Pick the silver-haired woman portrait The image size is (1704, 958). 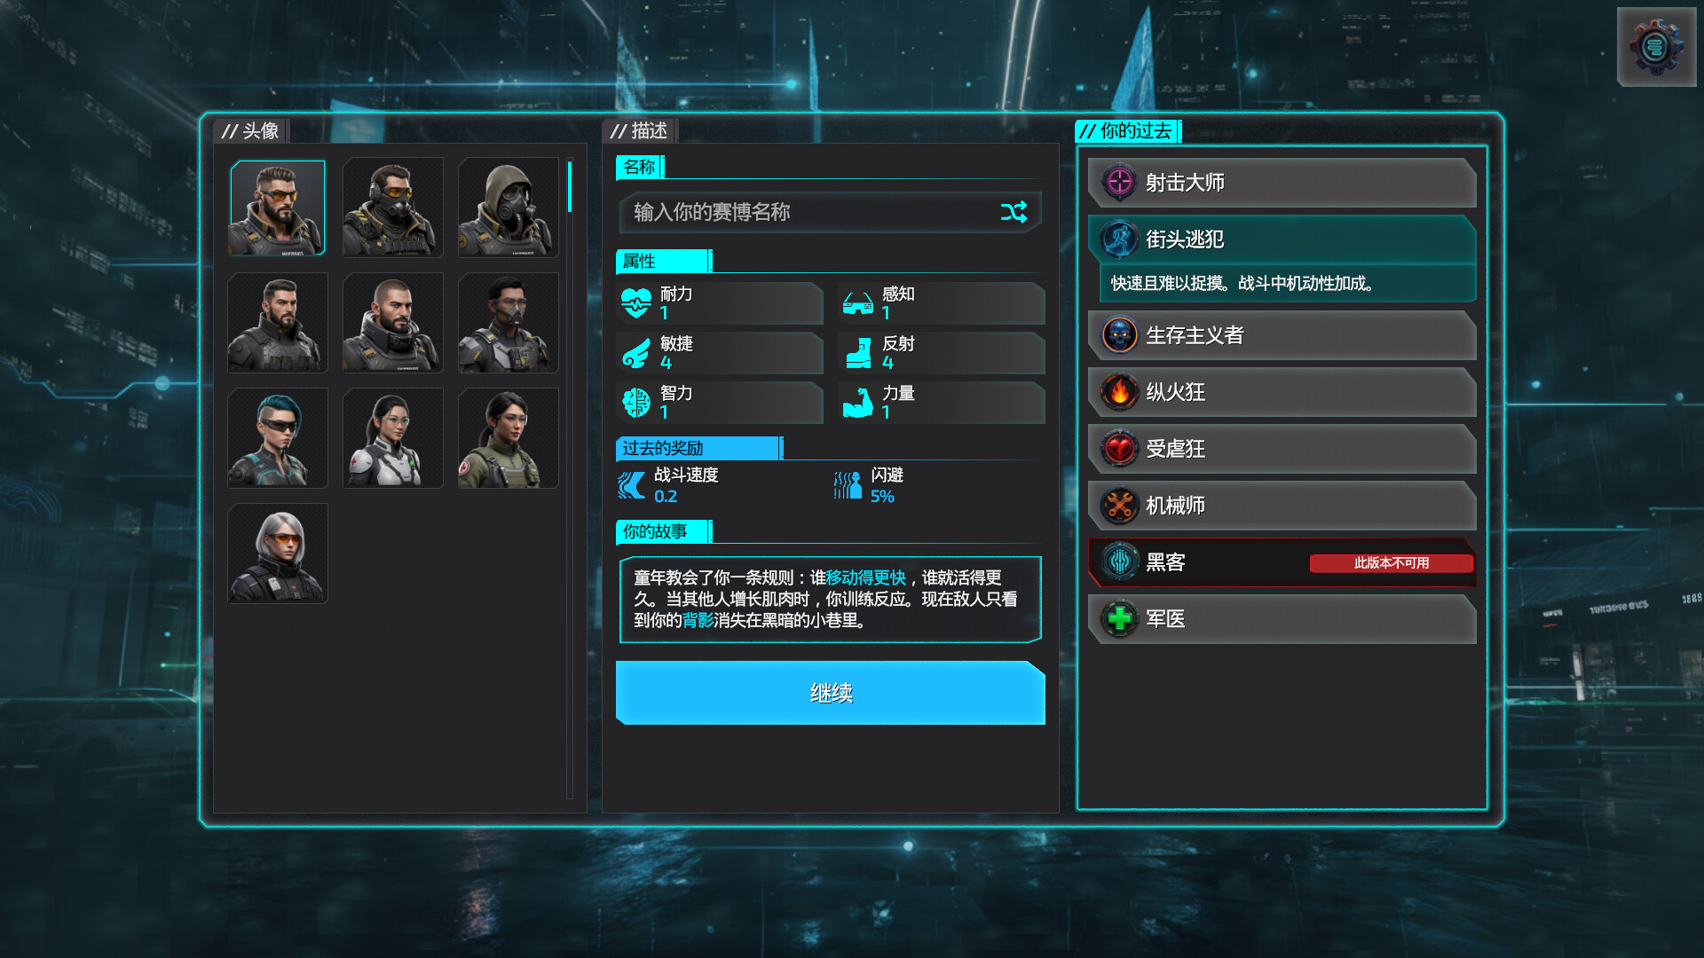pyautogui.click(x=278, y=554)
